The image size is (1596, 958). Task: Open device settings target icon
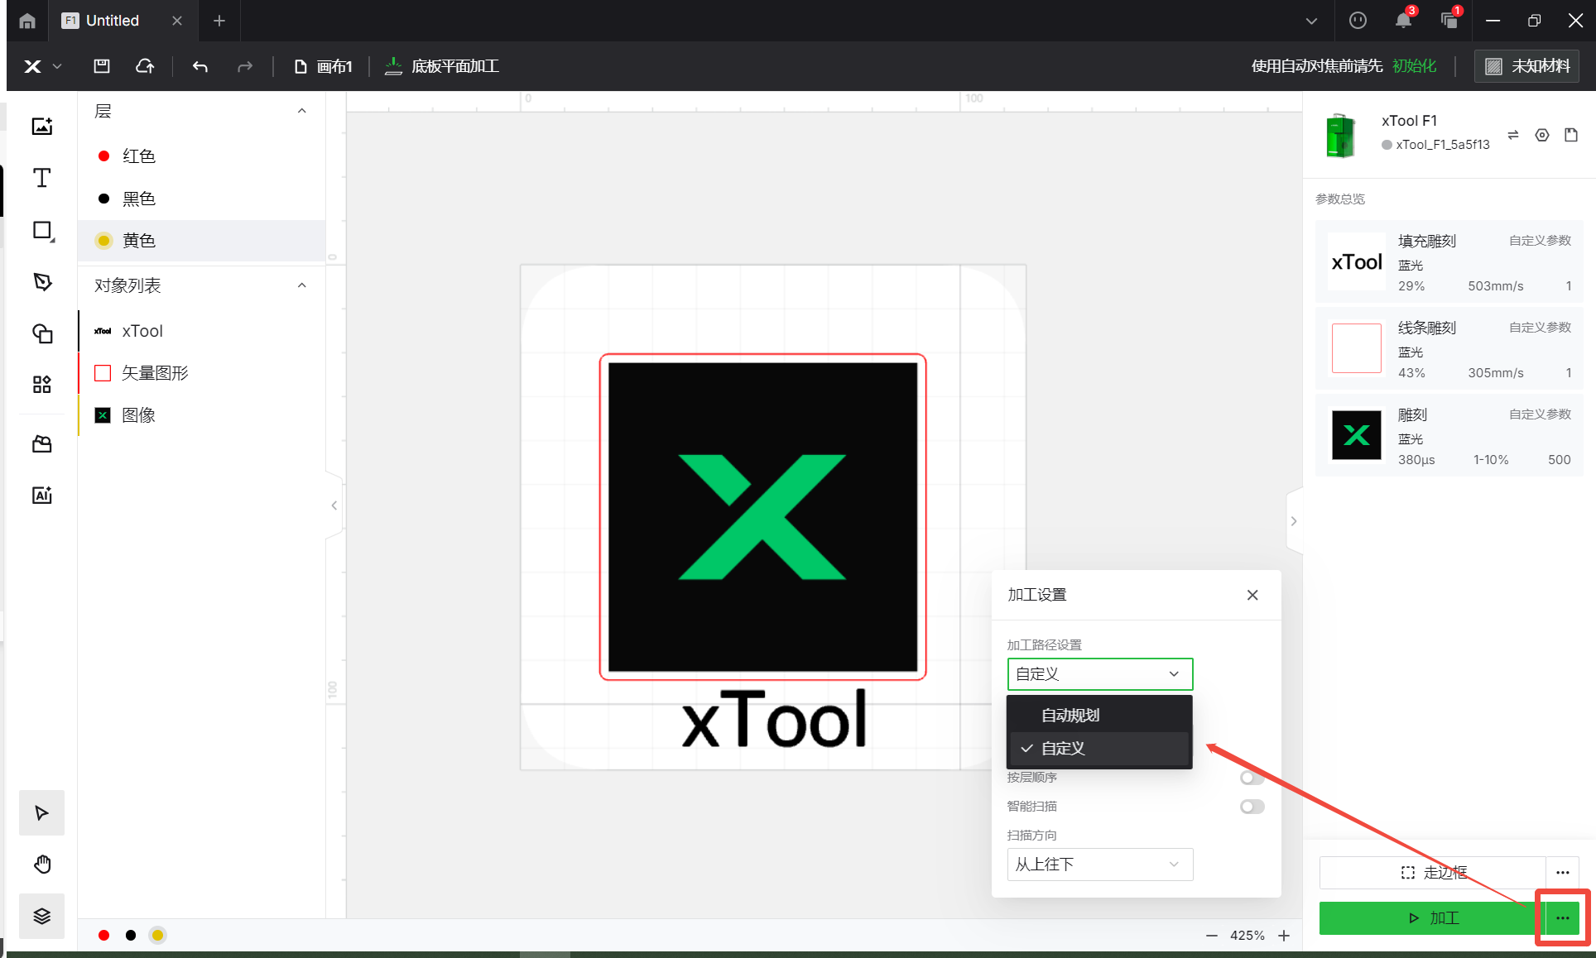click(x=1542, y=135)
